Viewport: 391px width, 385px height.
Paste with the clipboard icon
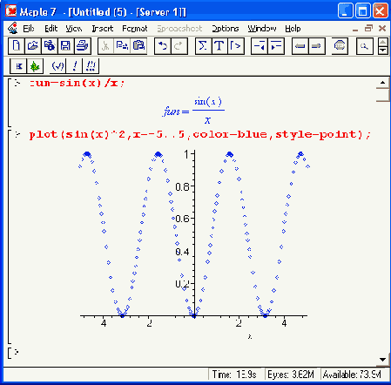point(138,46)
